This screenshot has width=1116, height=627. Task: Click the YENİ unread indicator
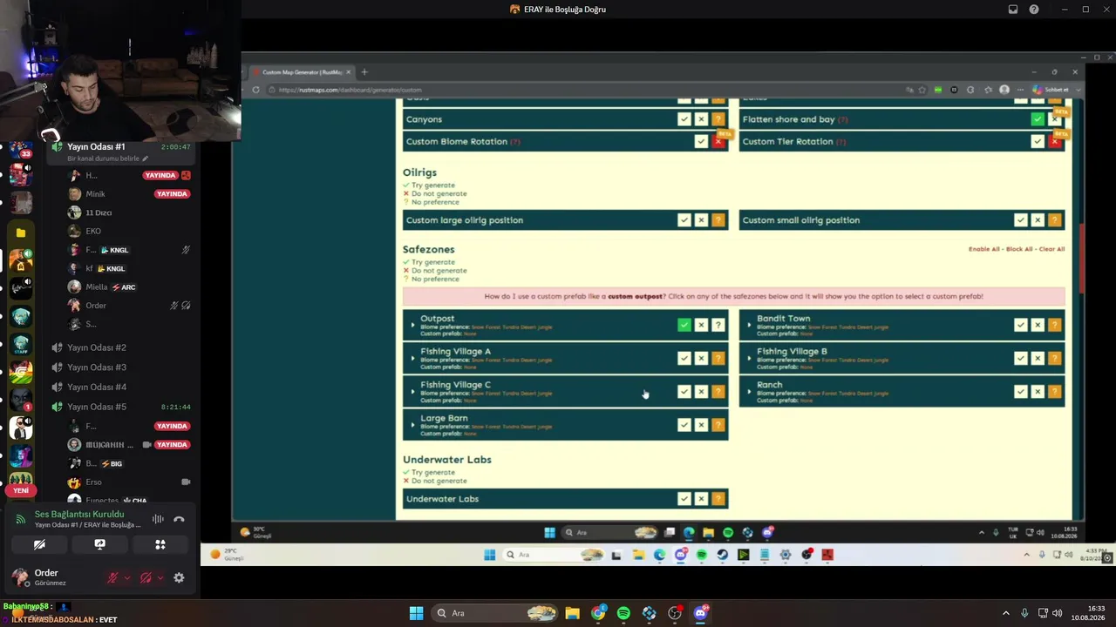[21, 490]
